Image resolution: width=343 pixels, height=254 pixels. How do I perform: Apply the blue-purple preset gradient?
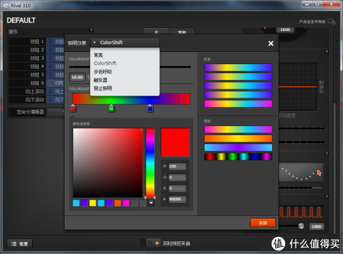point(238,148)
